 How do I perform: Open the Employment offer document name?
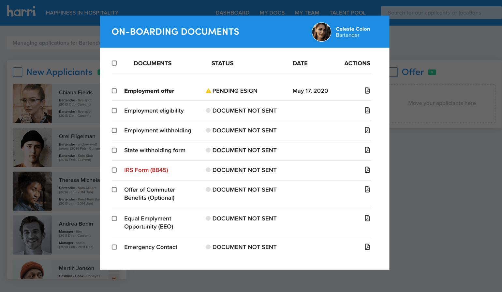[x=149, y=91]
